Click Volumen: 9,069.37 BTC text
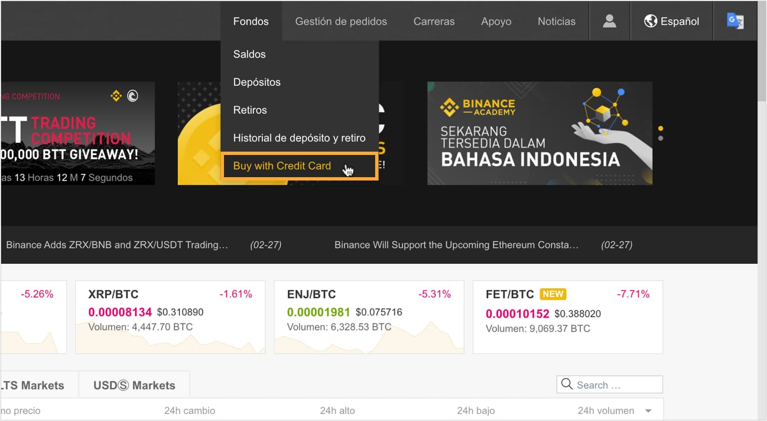The width and height of the screenshot is (767, 421). tap(538, 328)
